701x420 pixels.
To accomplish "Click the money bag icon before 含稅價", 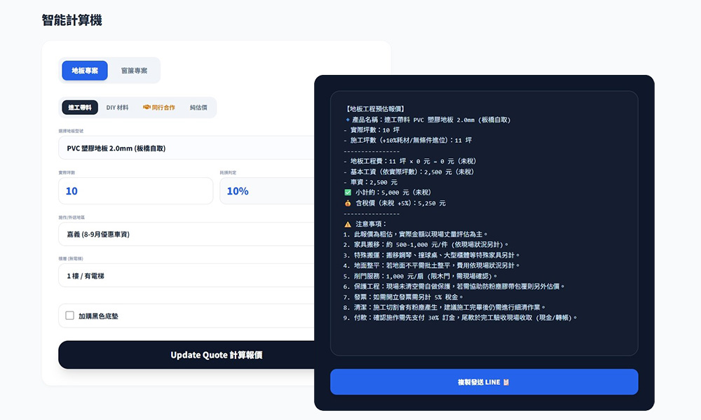I will click(x=348, y=203).
